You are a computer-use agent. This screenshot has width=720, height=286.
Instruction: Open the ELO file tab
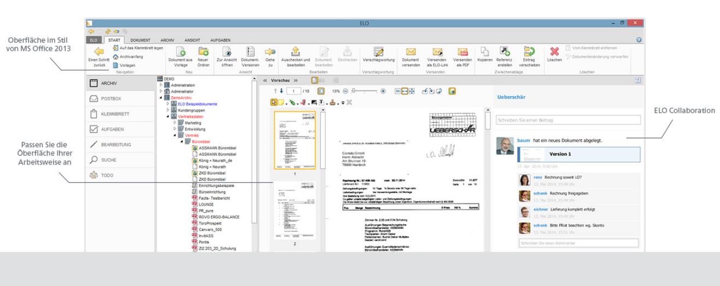tap(93, 40)
